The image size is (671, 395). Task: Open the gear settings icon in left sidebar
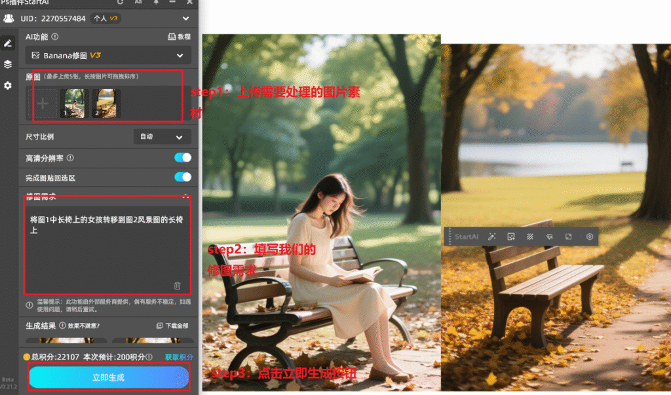(8, 86)
